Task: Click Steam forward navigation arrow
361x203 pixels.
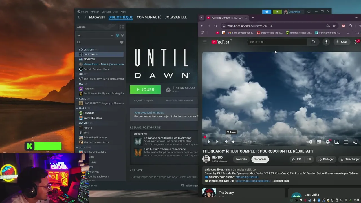Action: [x=85, y=17]
